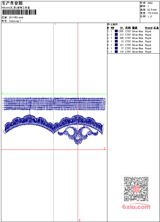Click the red marker 2 below the vertical guide

[79, 220]
